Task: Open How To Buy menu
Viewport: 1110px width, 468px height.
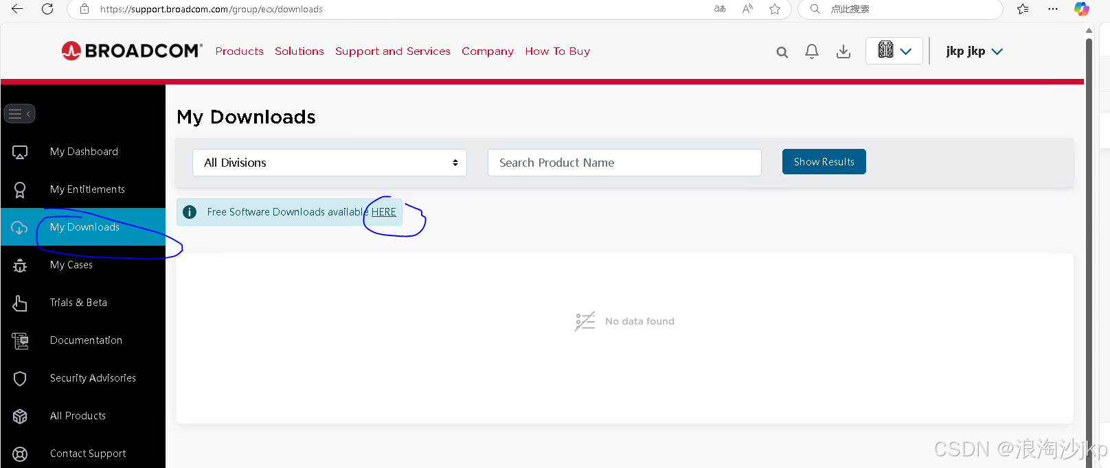Action: click(558, 51)
